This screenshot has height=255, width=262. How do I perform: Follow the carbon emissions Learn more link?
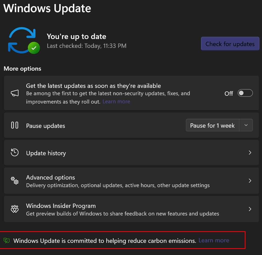pyautogui.click(x=214, y=241)
